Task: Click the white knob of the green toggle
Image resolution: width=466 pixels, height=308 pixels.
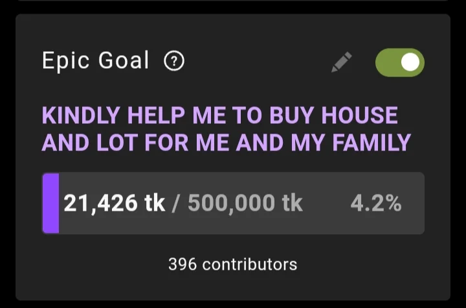Action: 410,62
